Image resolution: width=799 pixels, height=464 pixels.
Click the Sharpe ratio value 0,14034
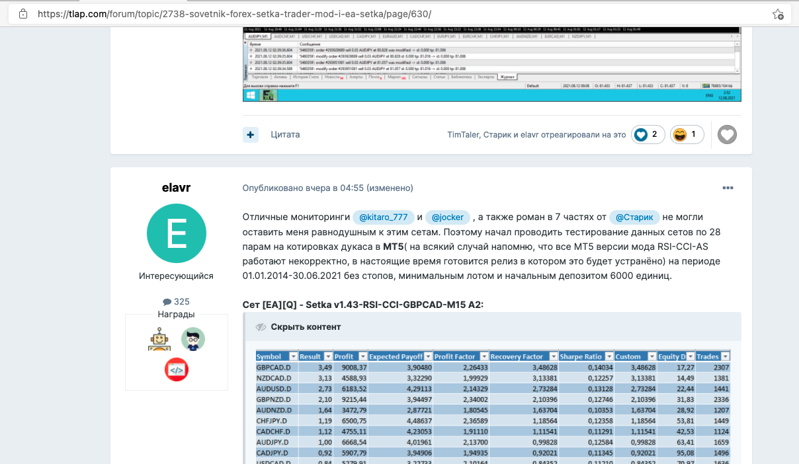point(600,367)
